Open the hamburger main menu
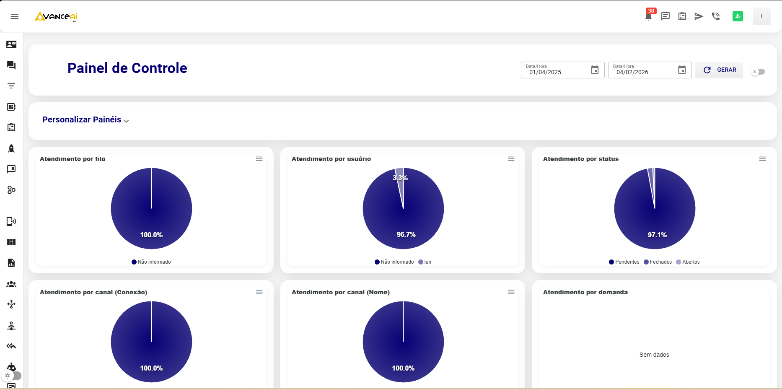The width and height of the screenshot is (782, 389). click(15, 16)
